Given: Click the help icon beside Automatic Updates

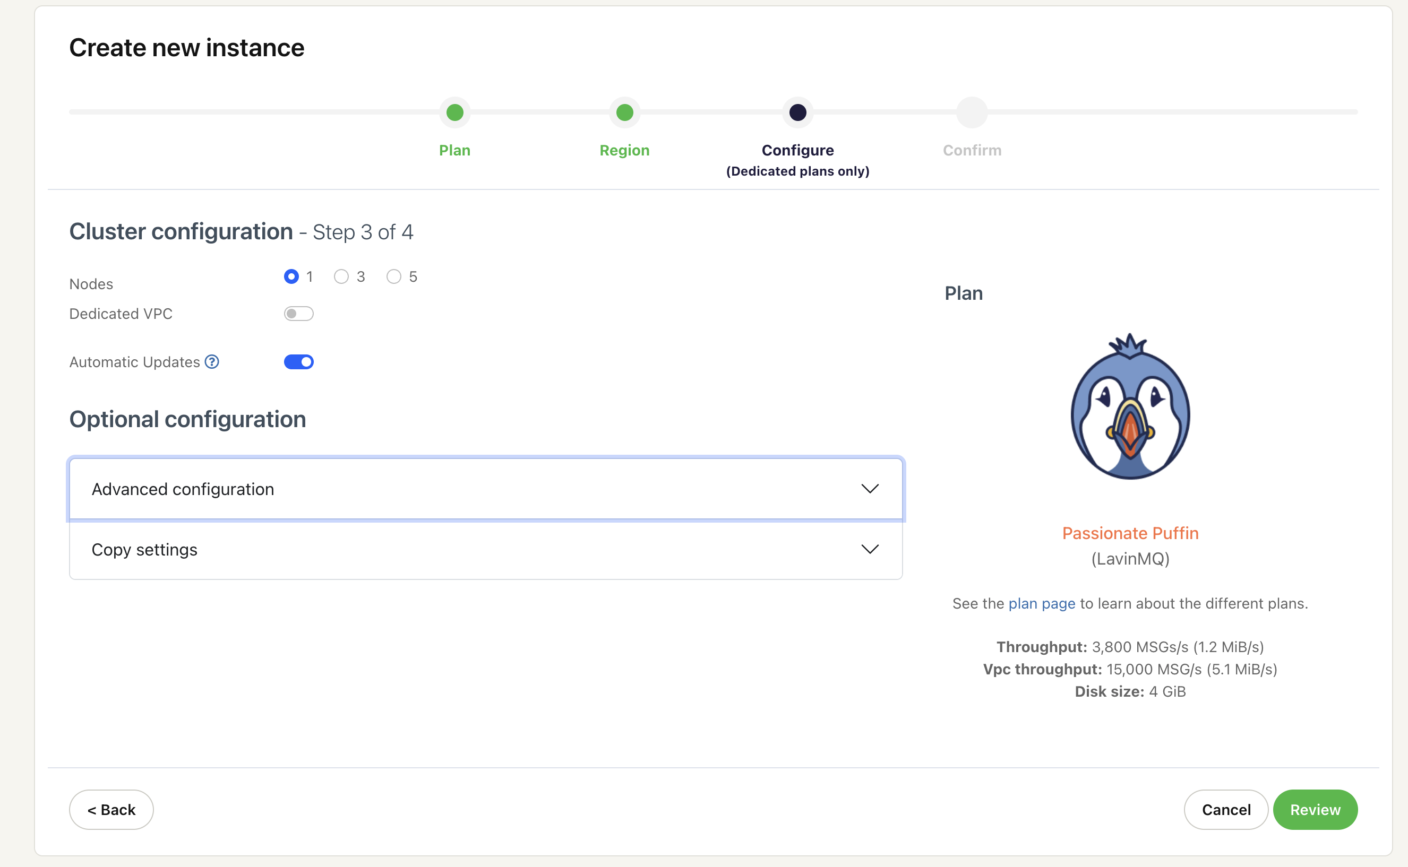Looking at the screenshot, I should 212,362.
